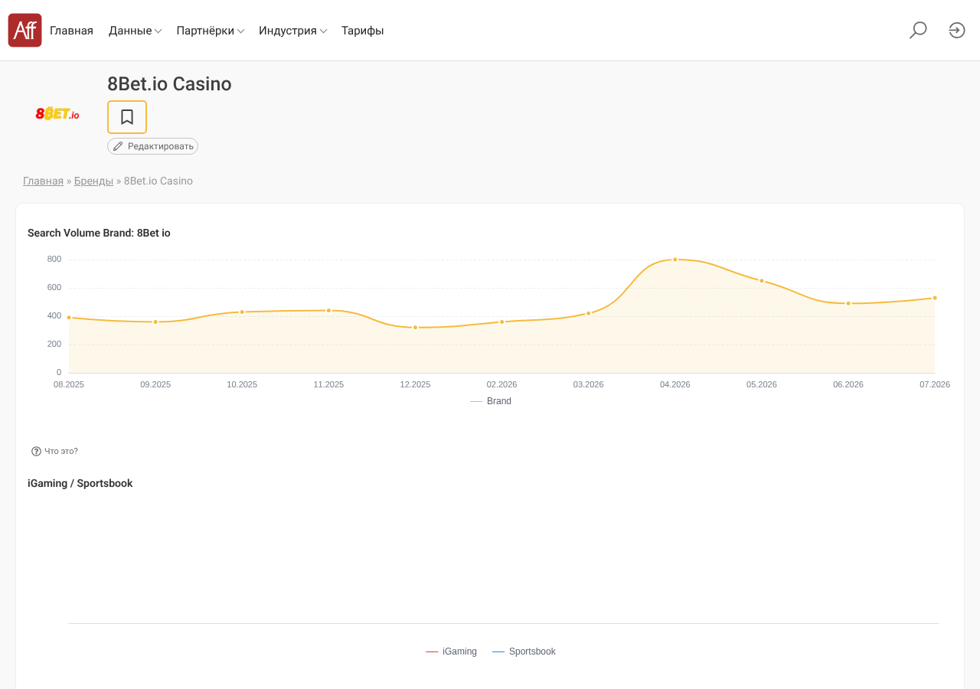Toggle the Sportsbook legend series
Image resolution: width=980 pixels, height=689 pixels.
coord(524,651)
